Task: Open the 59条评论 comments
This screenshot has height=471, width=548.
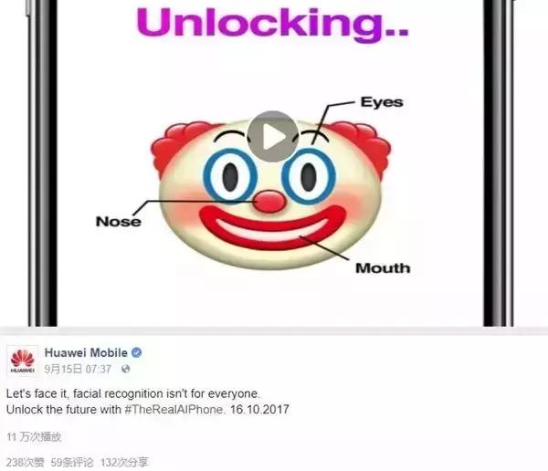Action: (72, 462)
